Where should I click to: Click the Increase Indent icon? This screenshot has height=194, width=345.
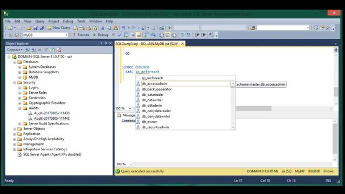[203, 35]
